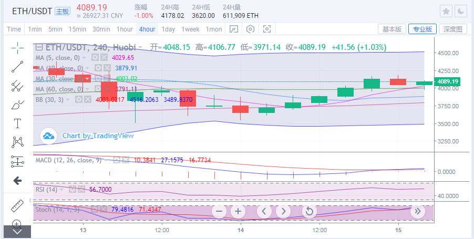Select the text annotation tool
The width and height of the screenshot is (474, 239).
17,123
